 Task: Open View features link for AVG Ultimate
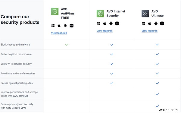[x=149, y=31]
